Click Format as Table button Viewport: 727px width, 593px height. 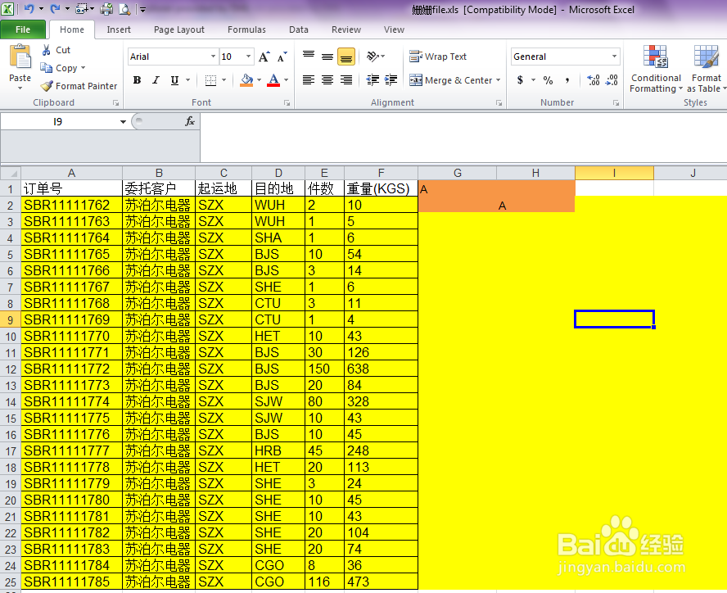(x=706, y=70)
